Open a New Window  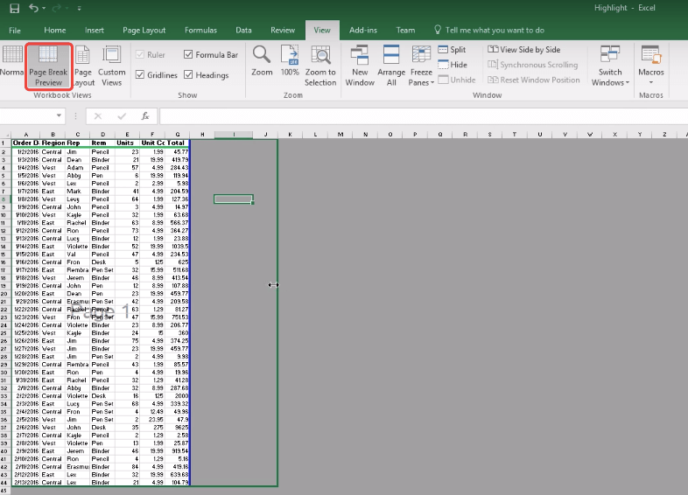pyautogui.click(x=360, y=66)
